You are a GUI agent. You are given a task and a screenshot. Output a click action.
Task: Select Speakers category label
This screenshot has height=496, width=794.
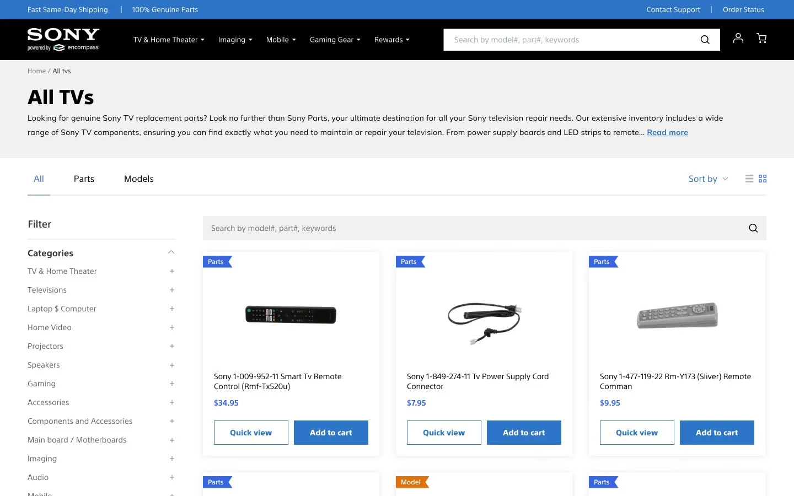click(x=44, y=365)
